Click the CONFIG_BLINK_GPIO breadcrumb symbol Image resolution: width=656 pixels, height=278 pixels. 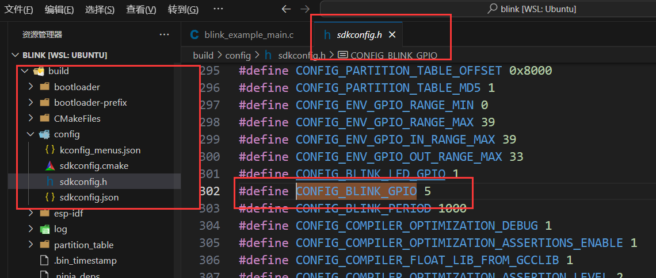[394, 55]
